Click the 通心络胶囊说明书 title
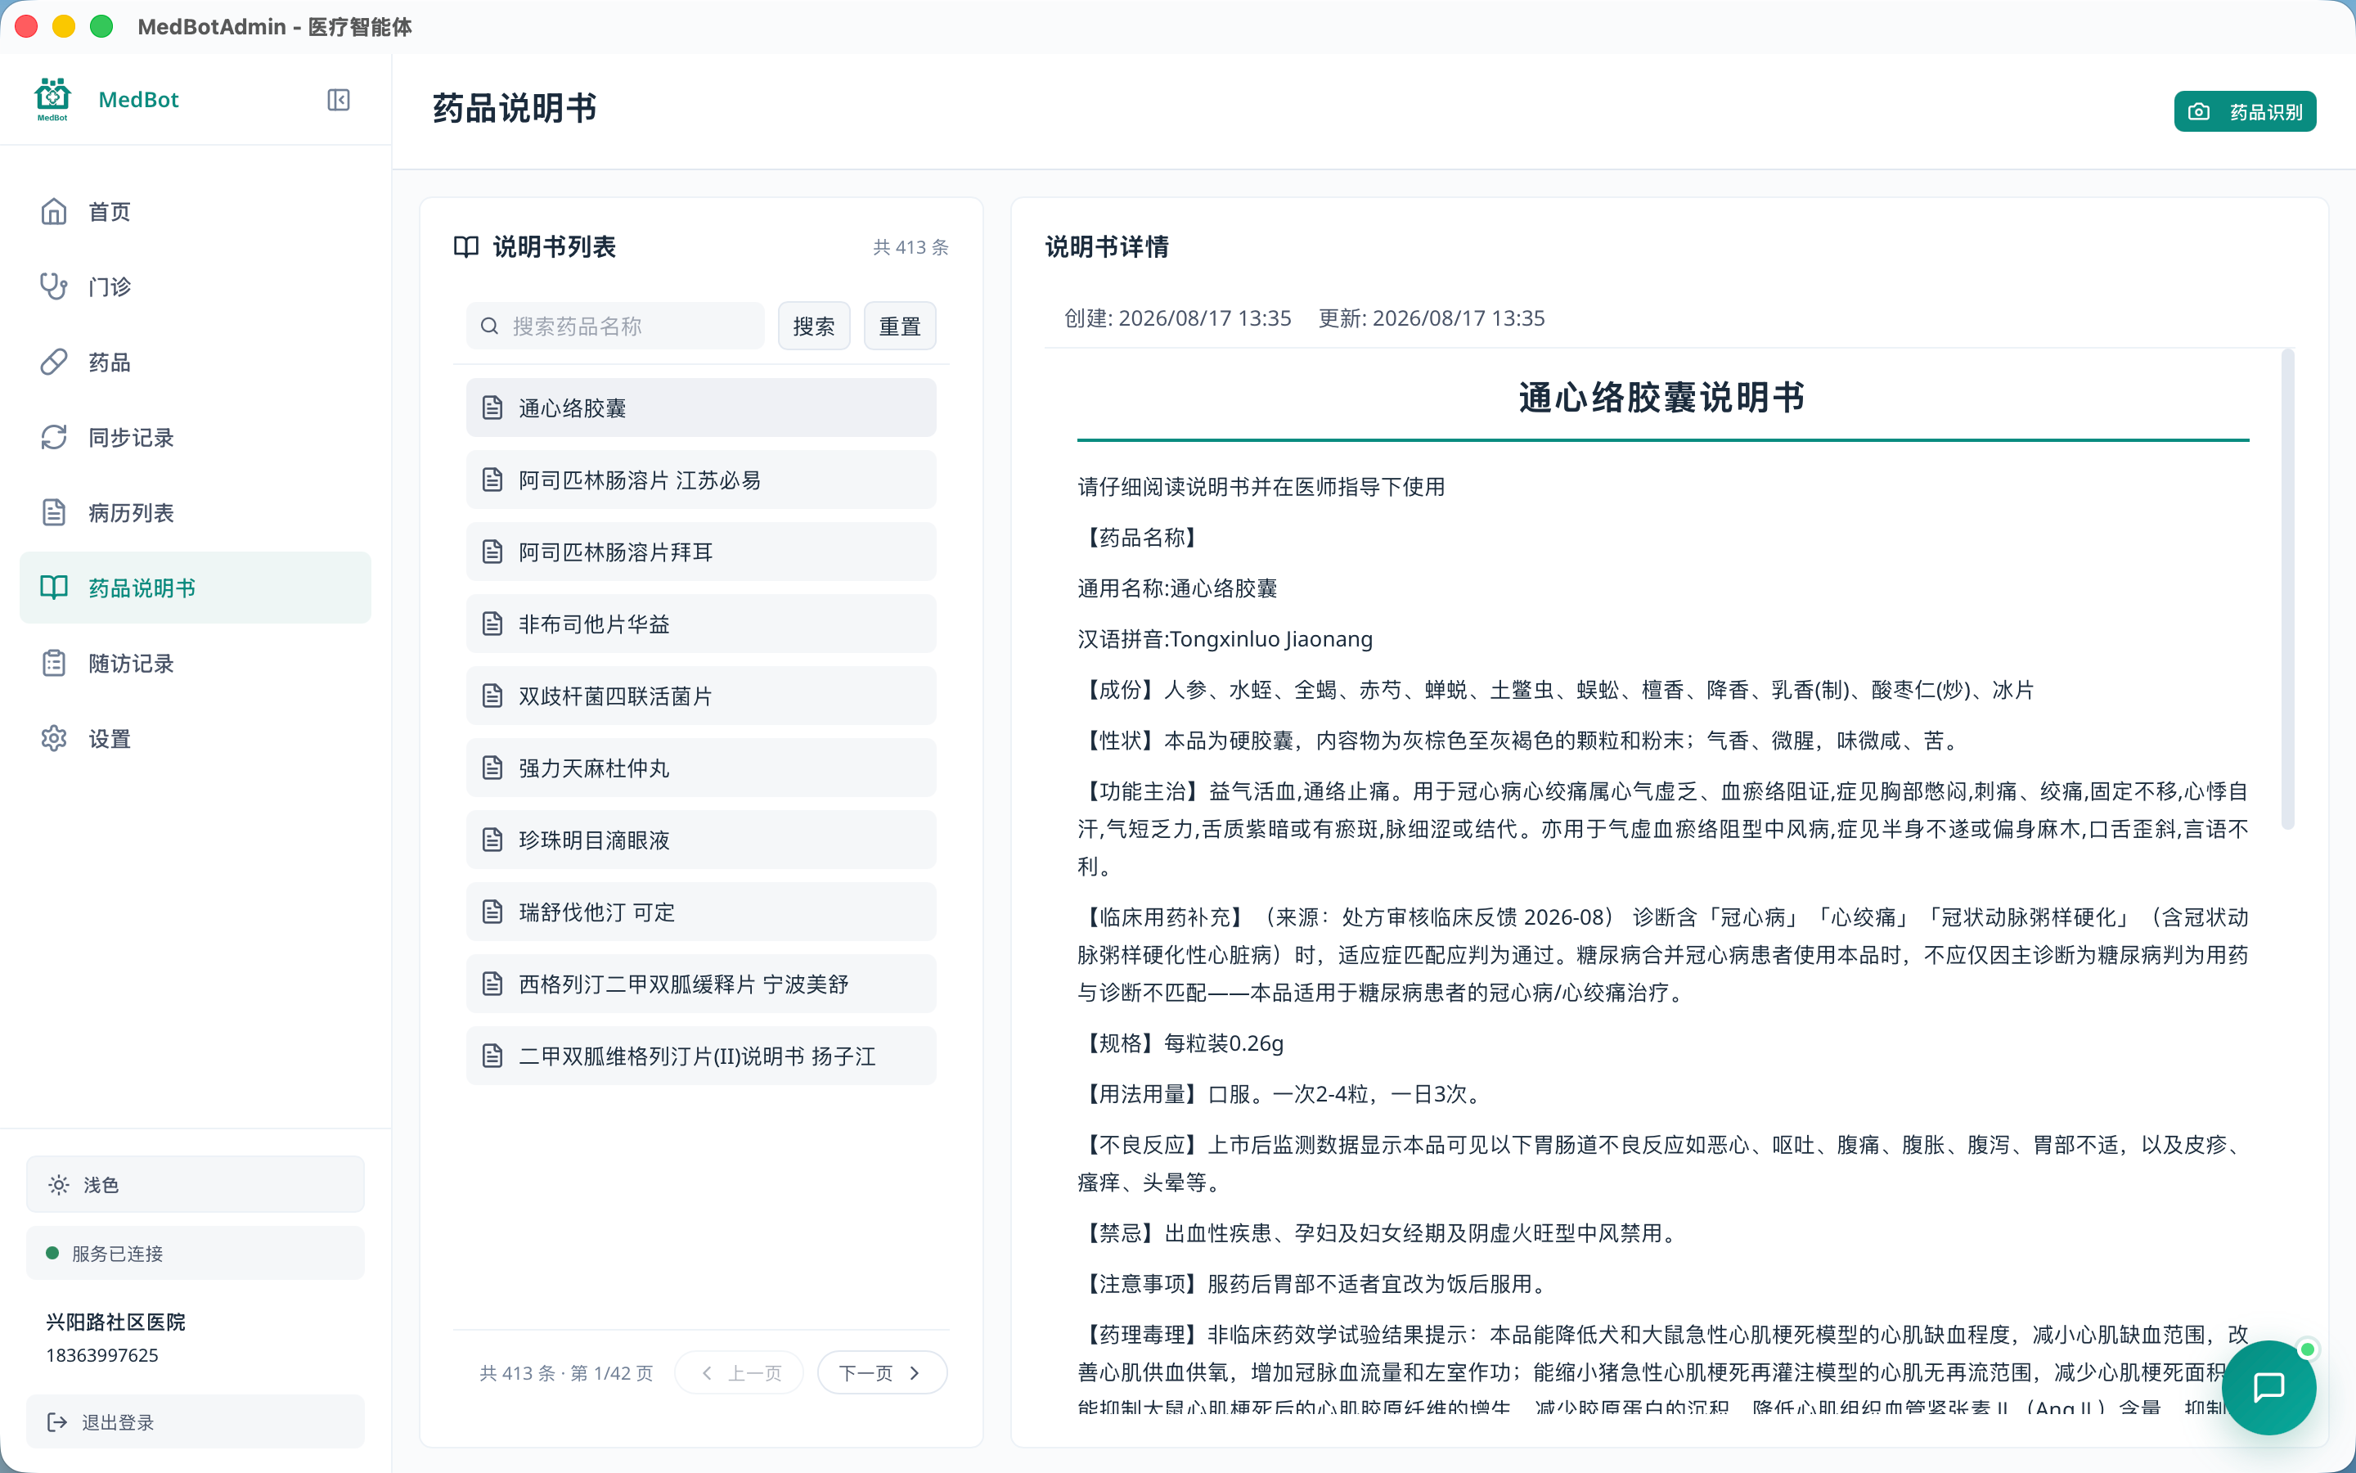 [1661, 398]
